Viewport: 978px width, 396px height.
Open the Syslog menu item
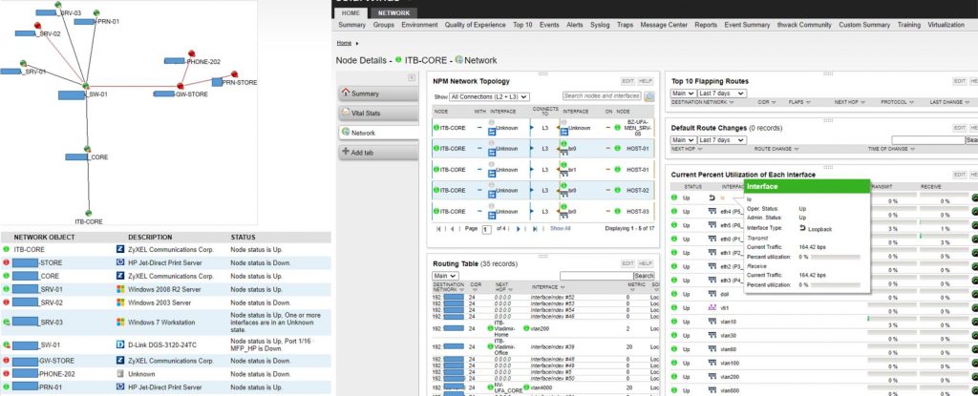coord(600,25)
